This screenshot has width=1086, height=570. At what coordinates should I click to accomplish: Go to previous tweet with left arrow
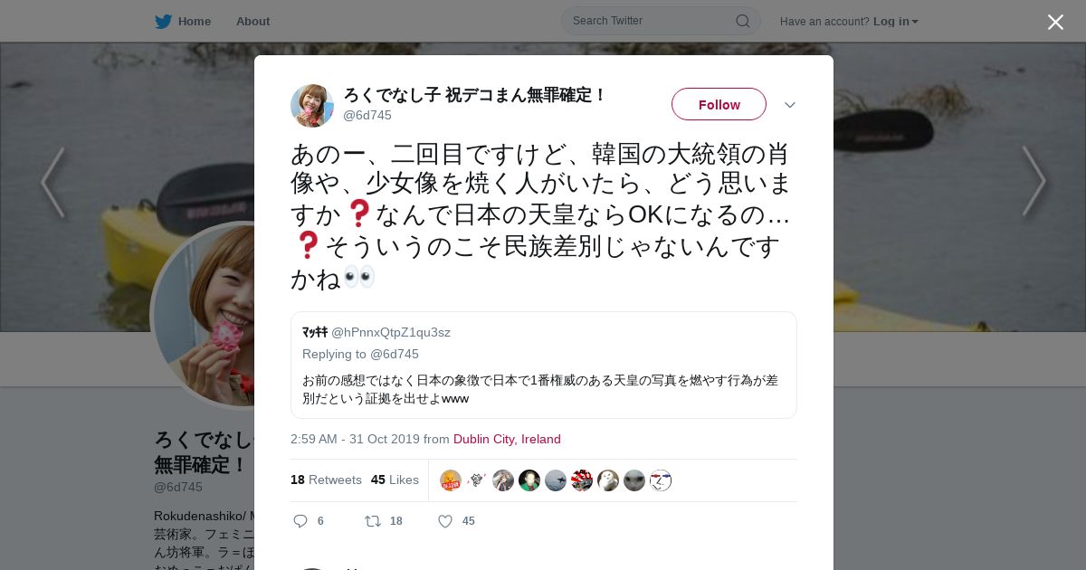[x=52, y=182]
